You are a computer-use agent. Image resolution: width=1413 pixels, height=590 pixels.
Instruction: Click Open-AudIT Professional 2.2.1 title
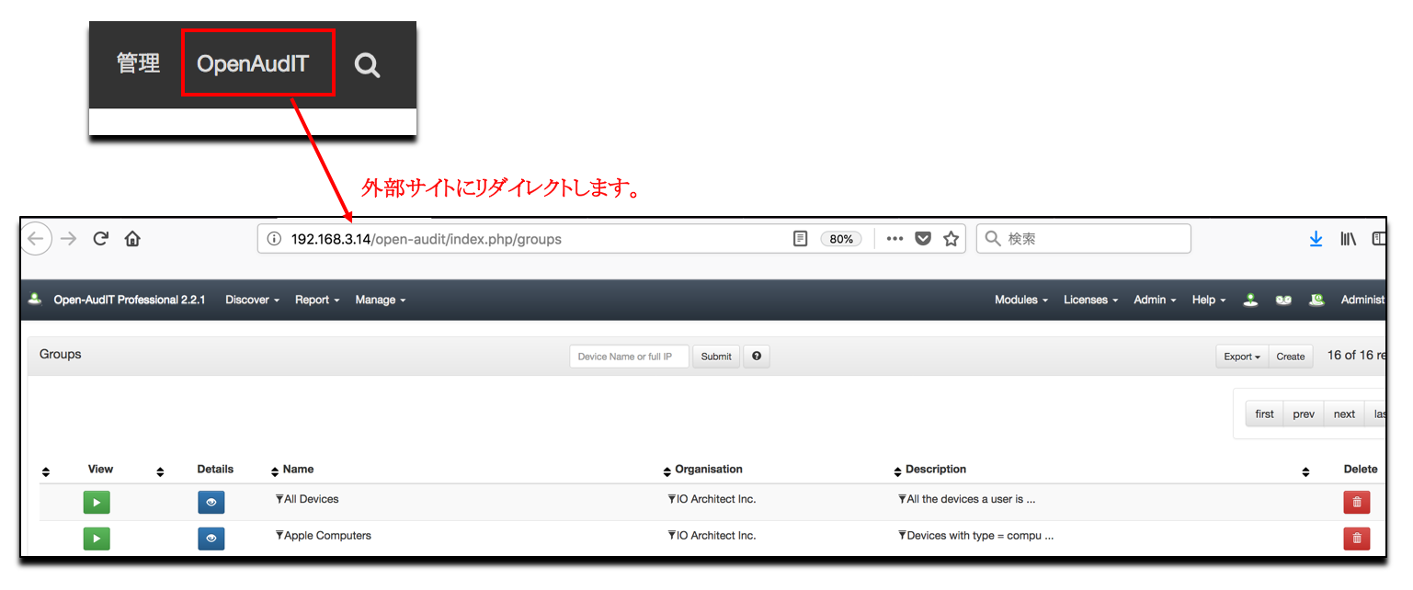[130, 300]
